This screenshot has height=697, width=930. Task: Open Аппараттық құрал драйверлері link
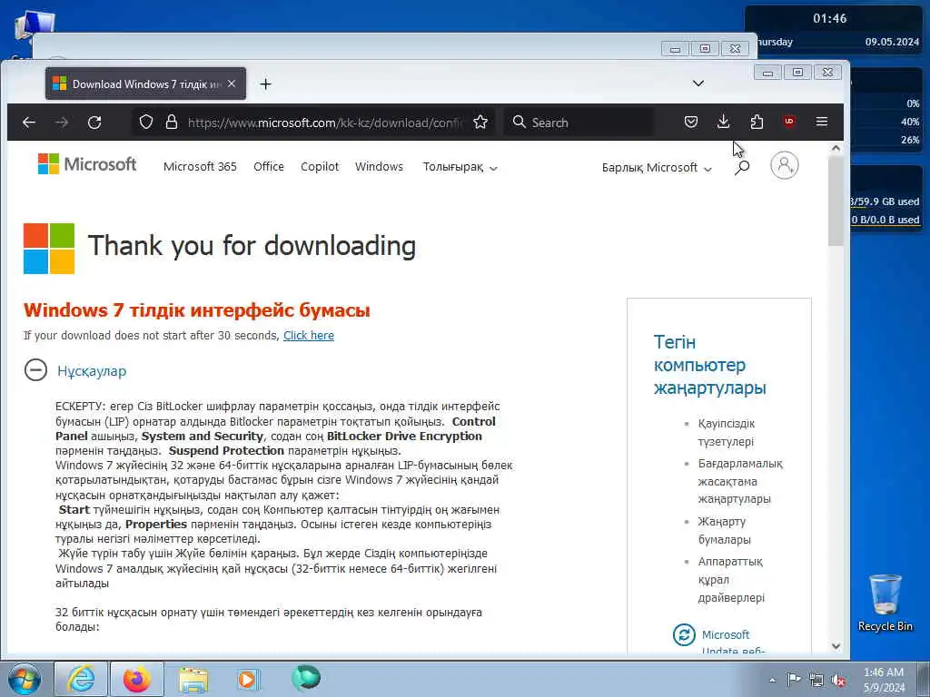(x=731, y=580)
